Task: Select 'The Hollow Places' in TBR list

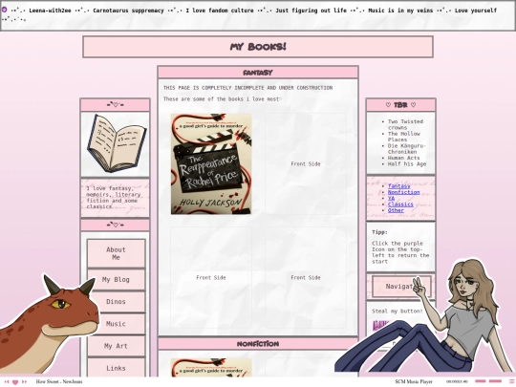Action: click(x=404, y=137)
